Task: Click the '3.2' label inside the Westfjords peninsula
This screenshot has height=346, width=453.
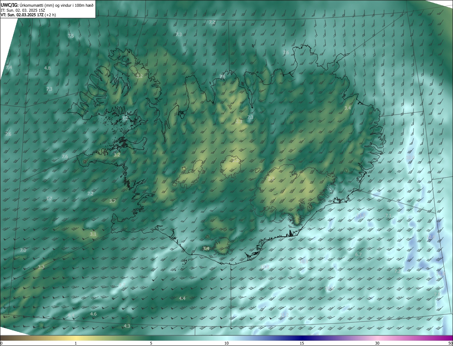Action: [139, 76]
